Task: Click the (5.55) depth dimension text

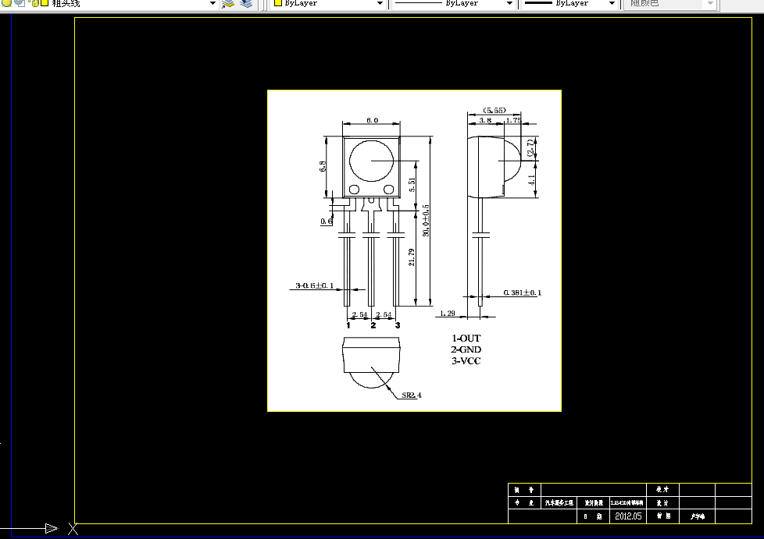Action: [494, 111]
